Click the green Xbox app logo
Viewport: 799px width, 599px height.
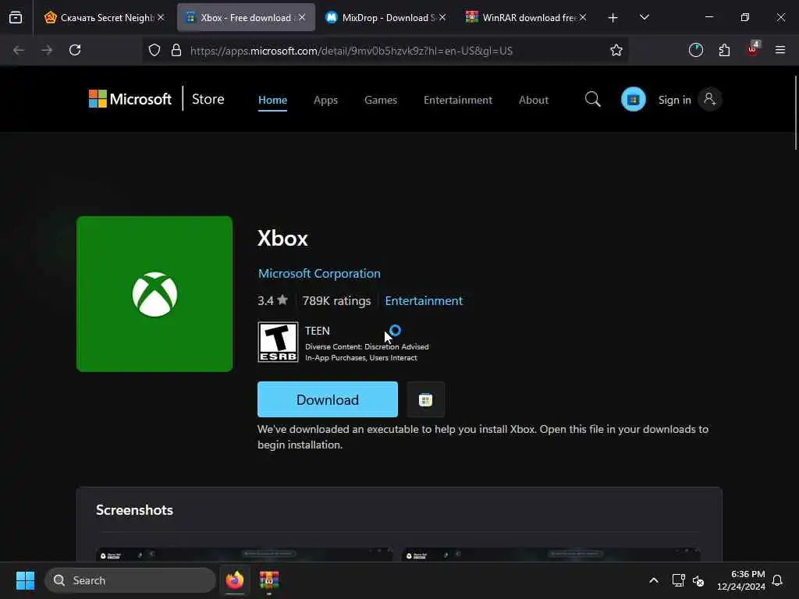[154, 294]
